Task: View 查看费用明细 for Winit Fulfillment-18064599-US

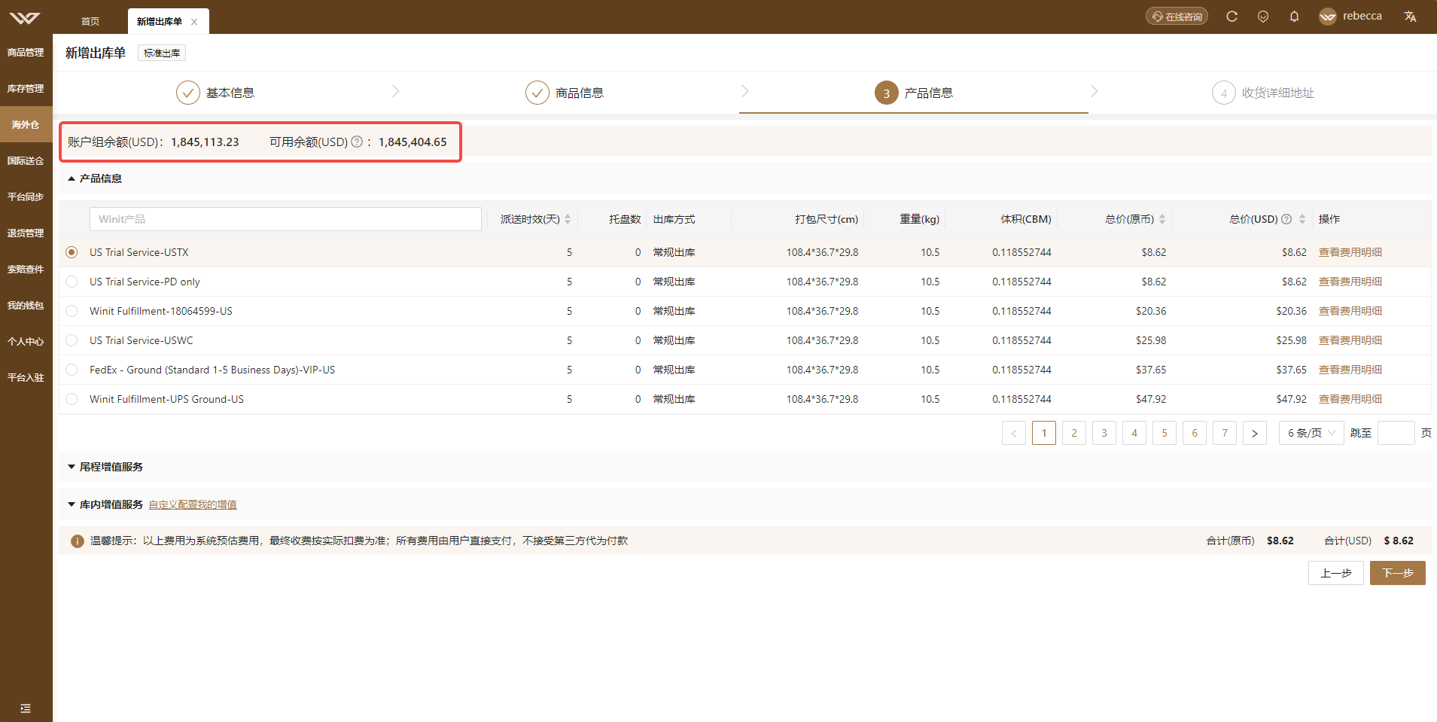Action: (x=1350, y=311)
